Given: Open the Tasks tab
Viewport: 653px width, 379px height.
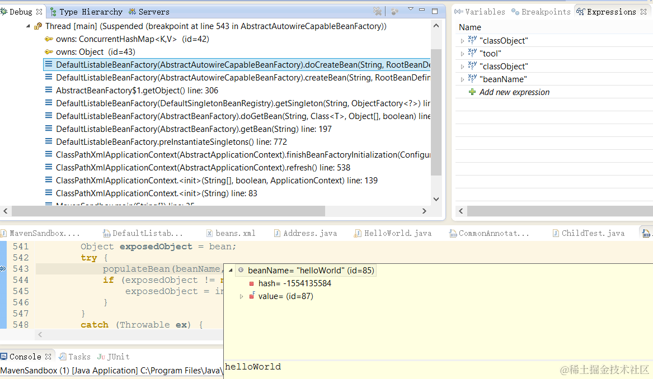Looking at the screenshot, I should (x=74, y=357).
